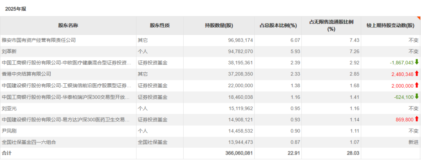Click the 股东性质 column header
The width and height of the screenshot is (421, 160).
point(160,26)
